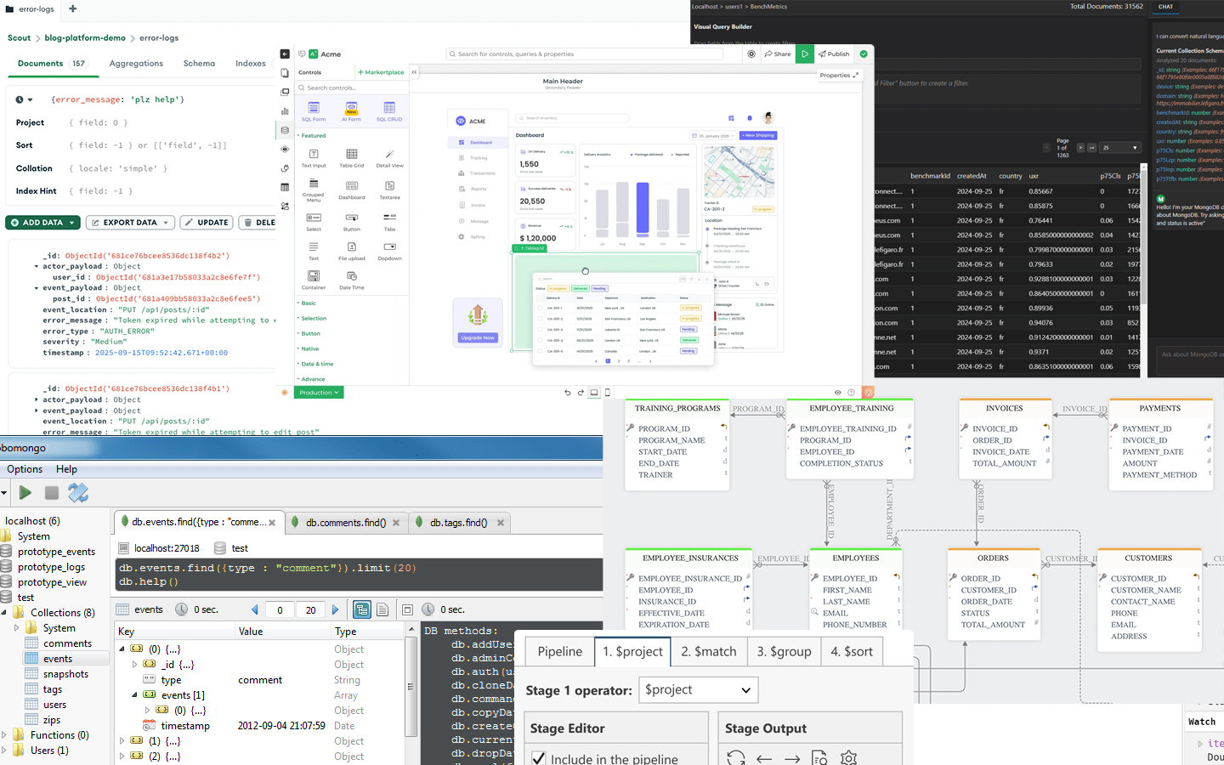Image resolution: width=1224 pixels, height=765 pixels.
Task: Toggle Include in the pipeline checkbox
Action: pyautogui.click(x=538, y=758)
